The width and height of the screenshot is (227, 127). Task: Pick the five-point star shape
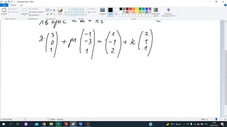coord(72,15)
